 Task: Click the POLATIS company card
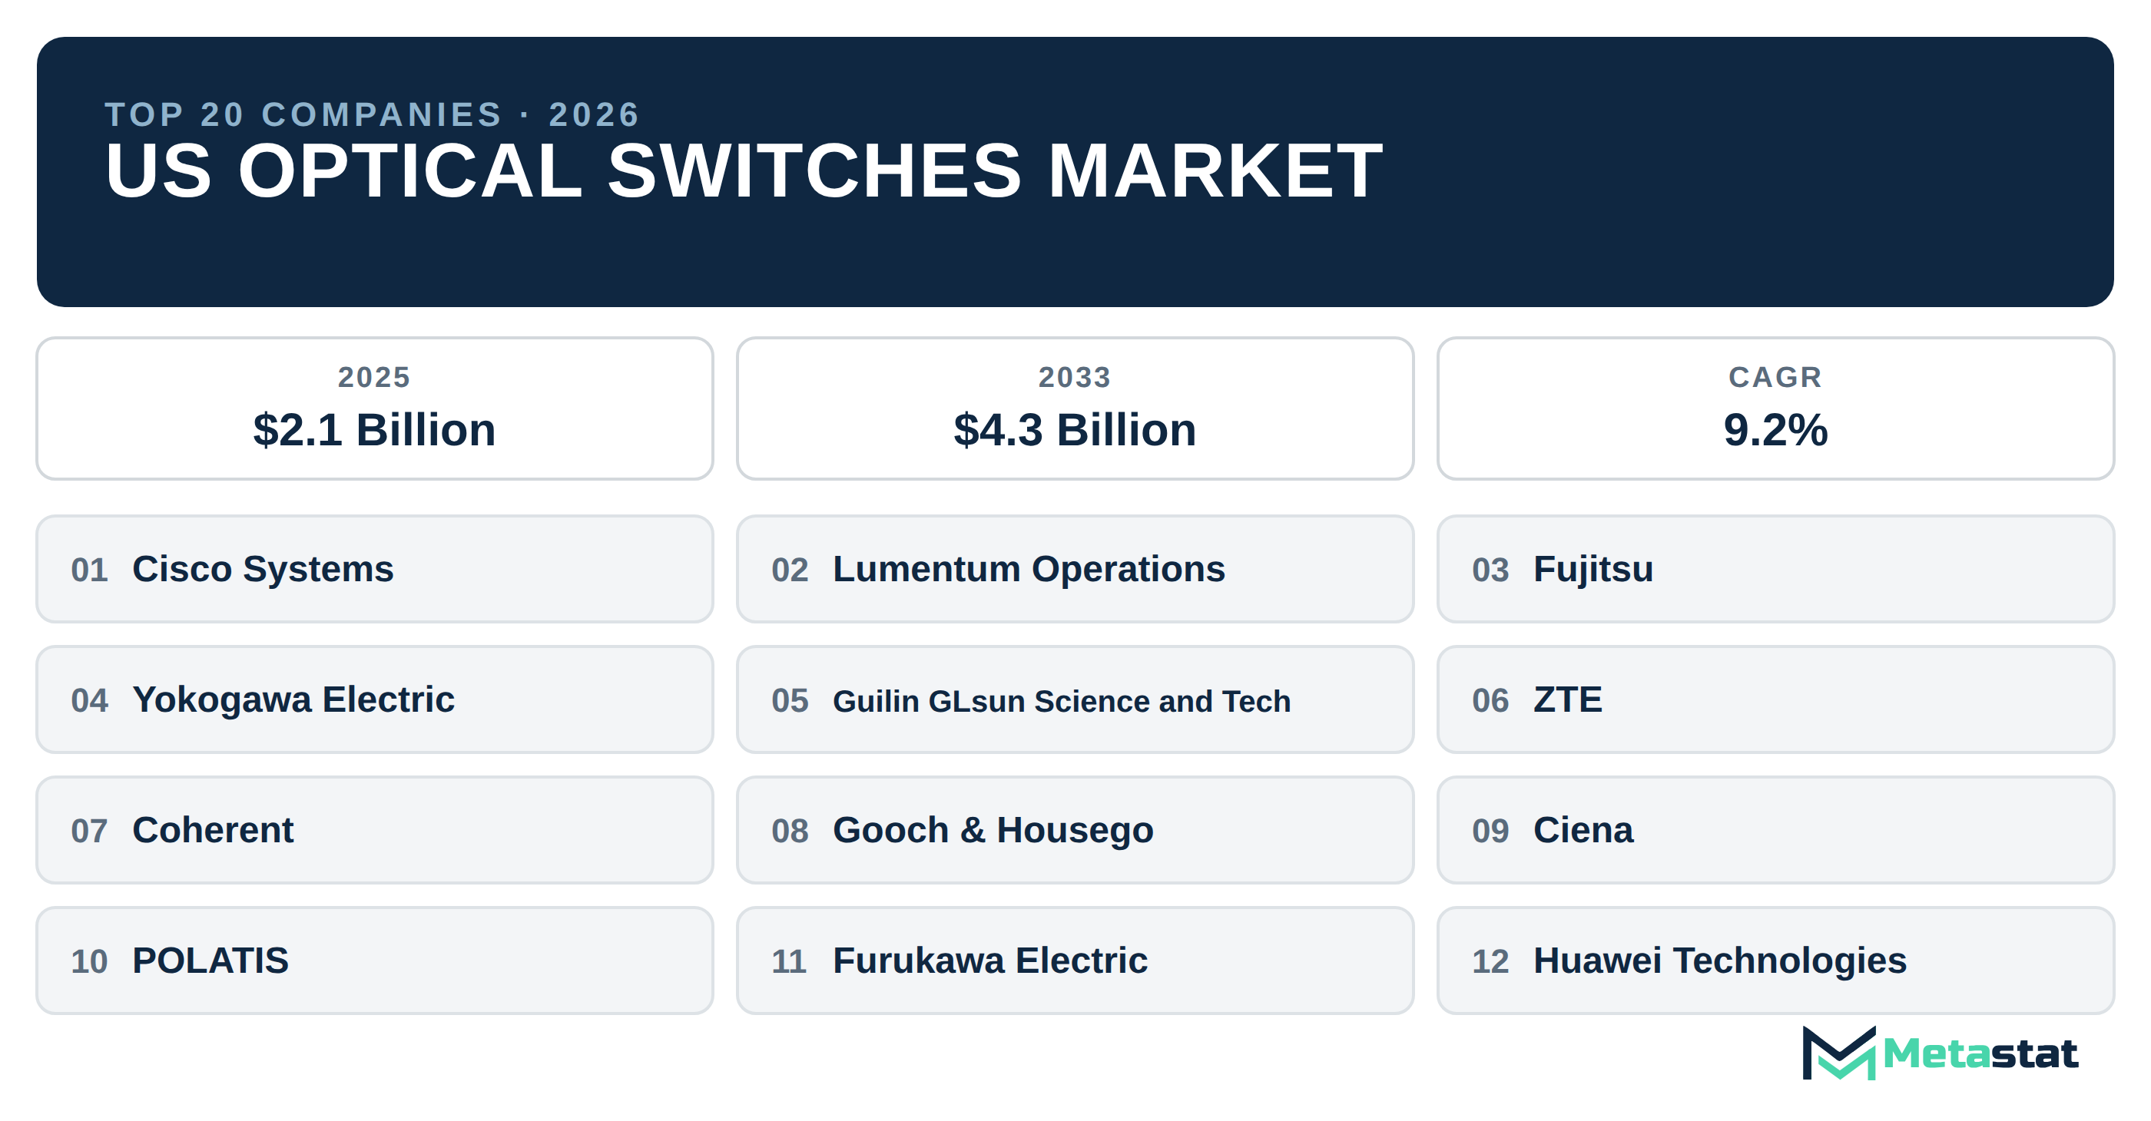[375, 961]
